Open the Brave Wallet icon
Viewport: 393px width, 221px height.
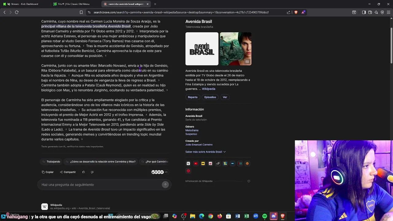(x=370, y=12)
